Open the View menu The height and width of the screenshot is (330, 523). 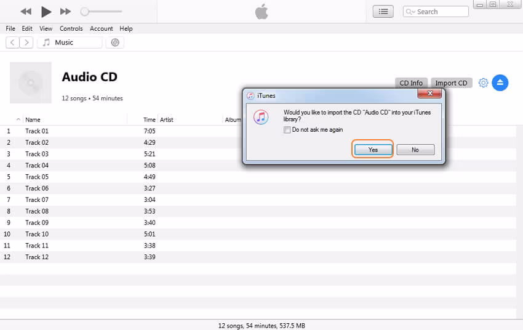click(46, 29)
